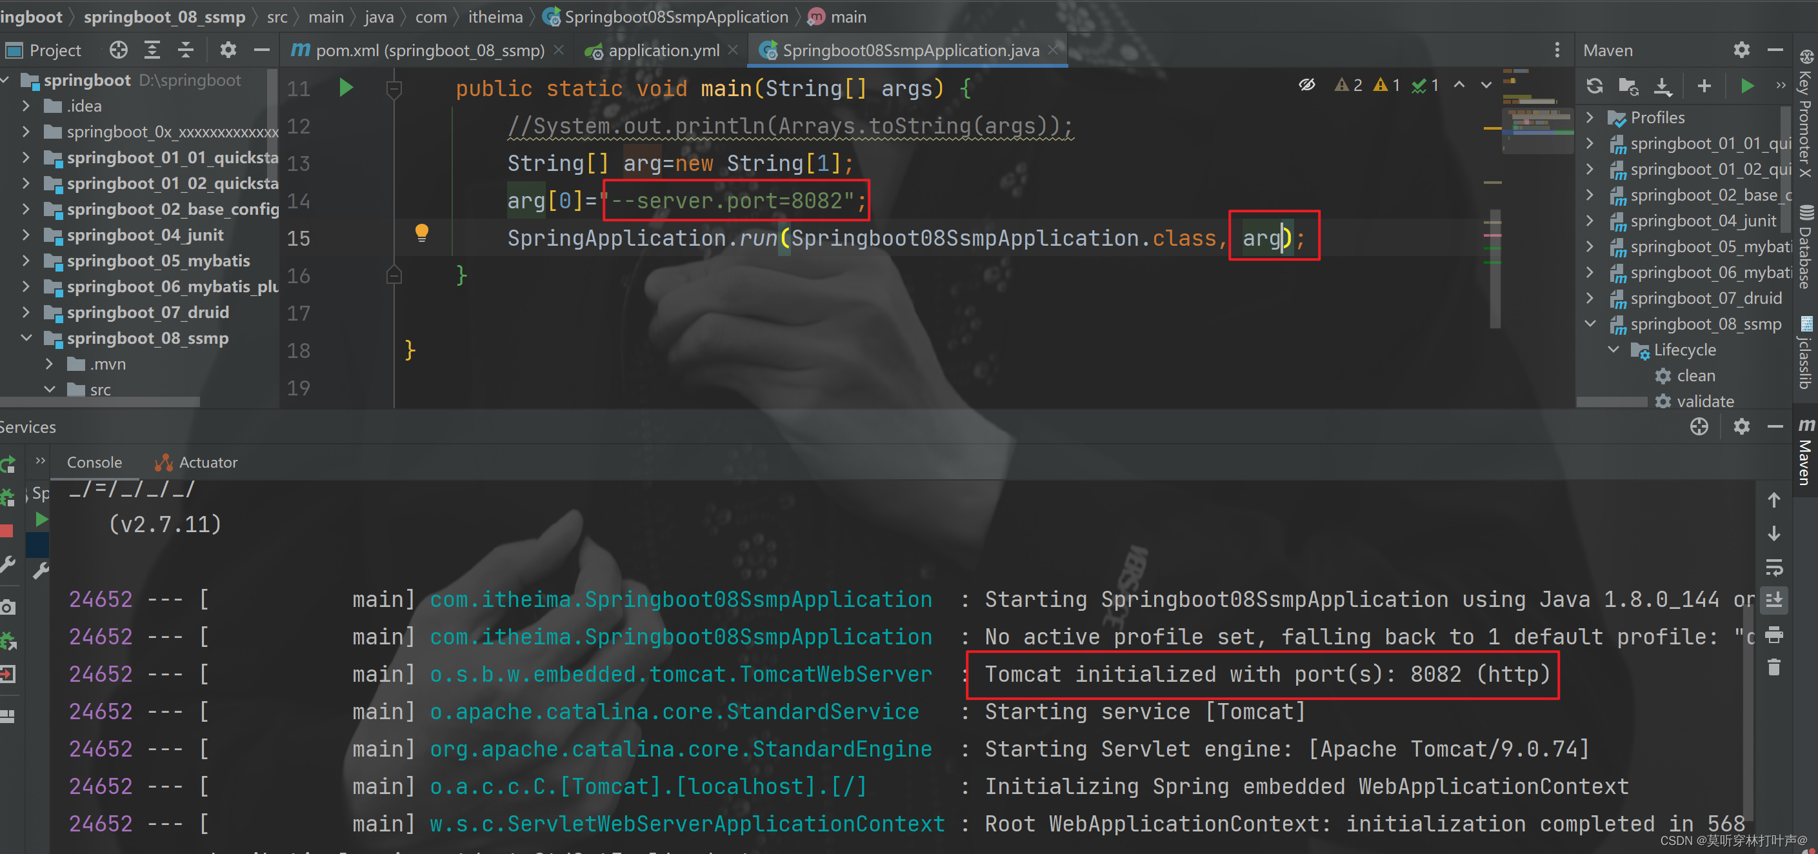Hide the Maven panel
The height and width of the screenshot is (854, 1818).
(x=1775, y=50)
